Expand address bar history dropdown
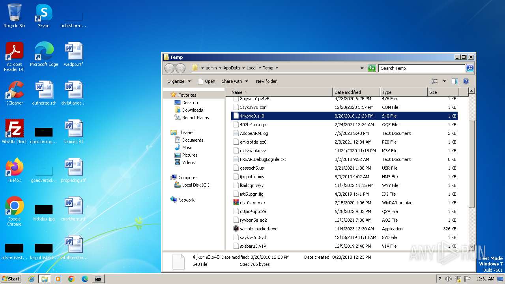 tap(362, 68)
